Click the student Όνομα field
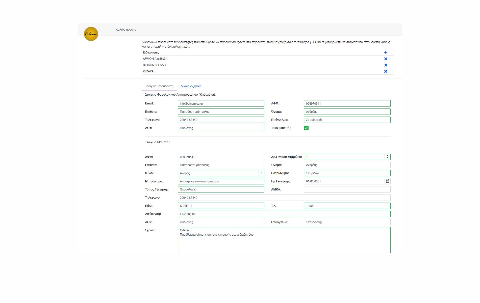This screenshot has width=480, height=303. pos(347,165)
